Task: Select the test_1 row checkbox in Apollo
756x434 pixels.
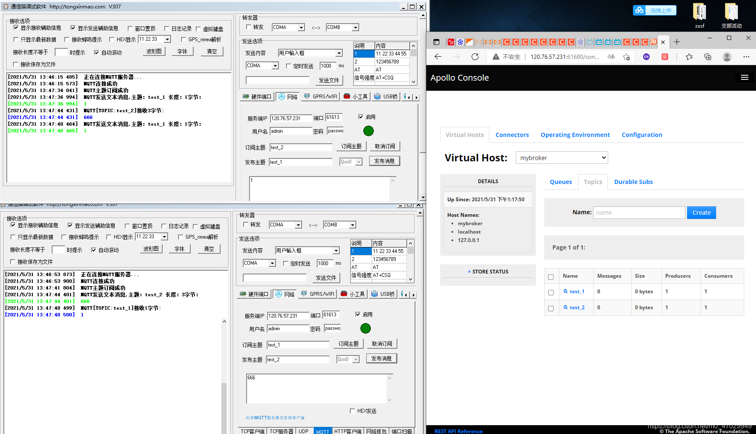Action: tap(551, 292)
